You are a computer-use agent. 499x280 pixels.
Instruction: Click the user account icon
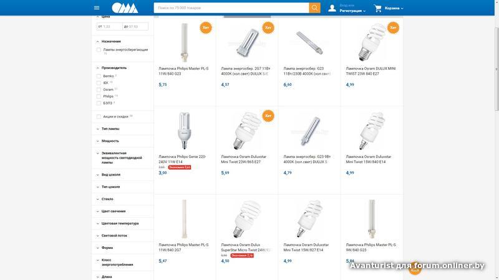coord(332,8)
